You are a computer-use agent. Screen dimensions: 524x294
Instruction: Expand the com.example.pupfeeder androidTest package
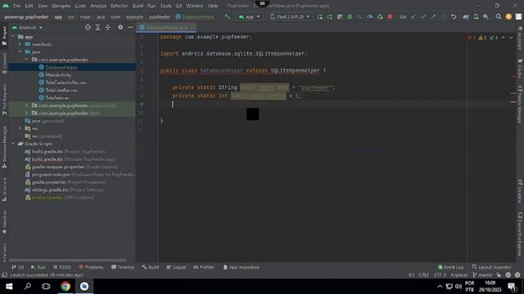[x=26, y=105]
